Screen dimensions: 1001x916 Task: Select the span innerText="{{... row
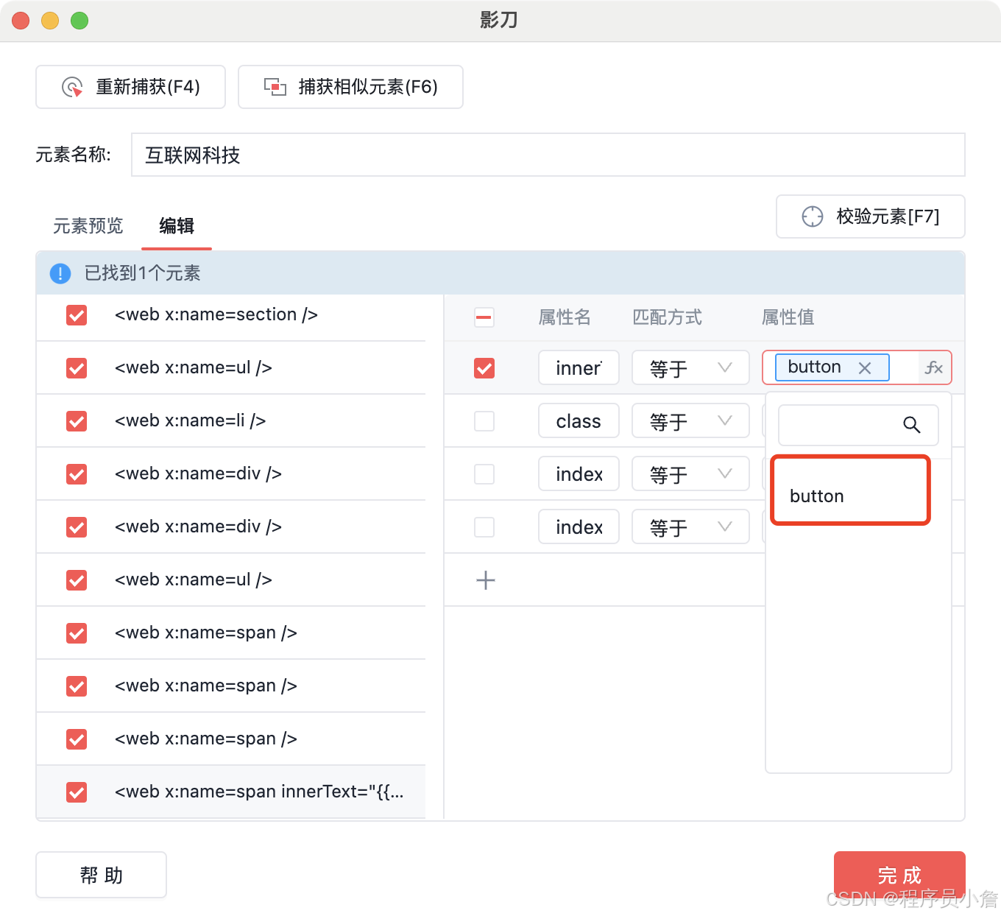(231, 792)
